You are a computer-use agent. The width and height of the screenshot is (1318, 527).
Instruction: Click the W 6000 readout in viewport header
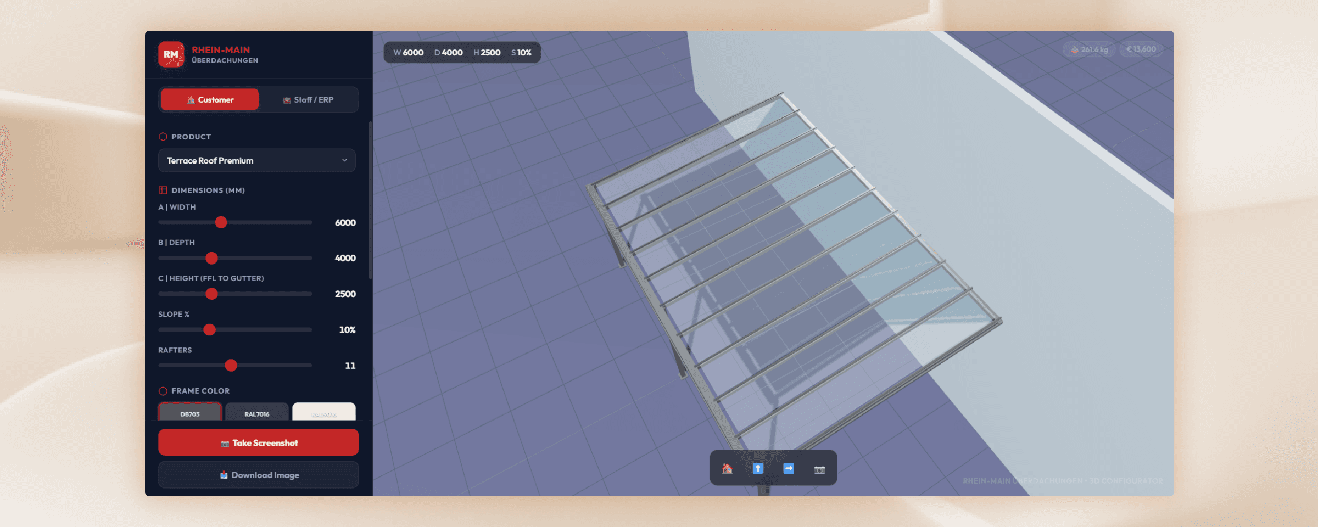408,53
